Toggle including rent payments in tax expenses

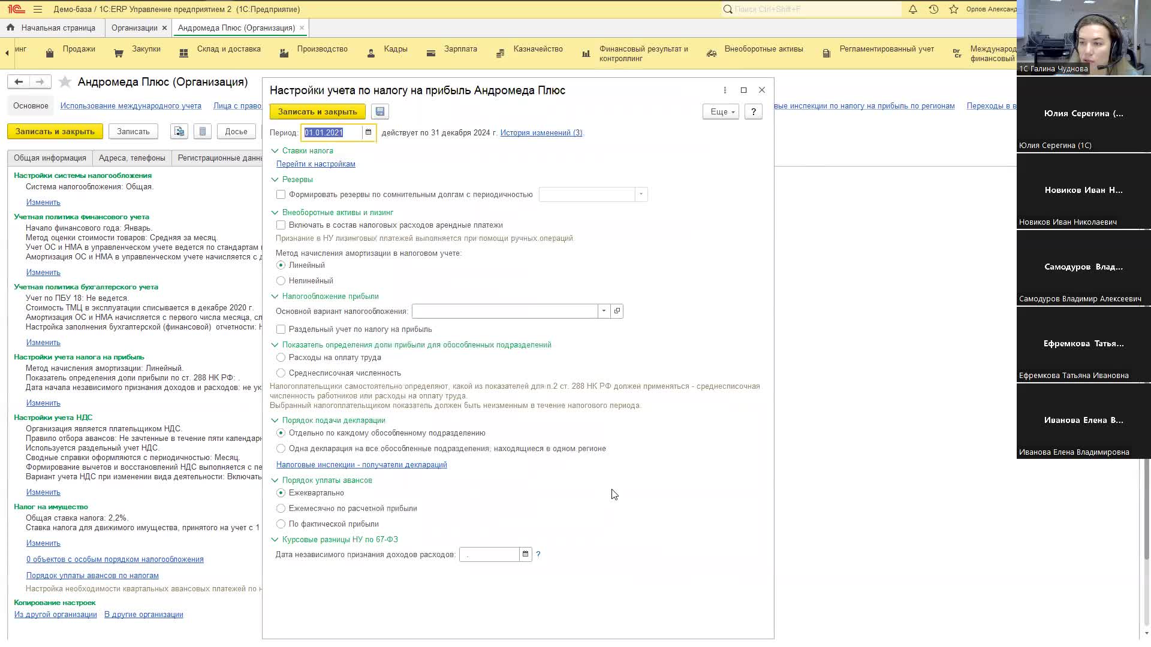(281, 225)
